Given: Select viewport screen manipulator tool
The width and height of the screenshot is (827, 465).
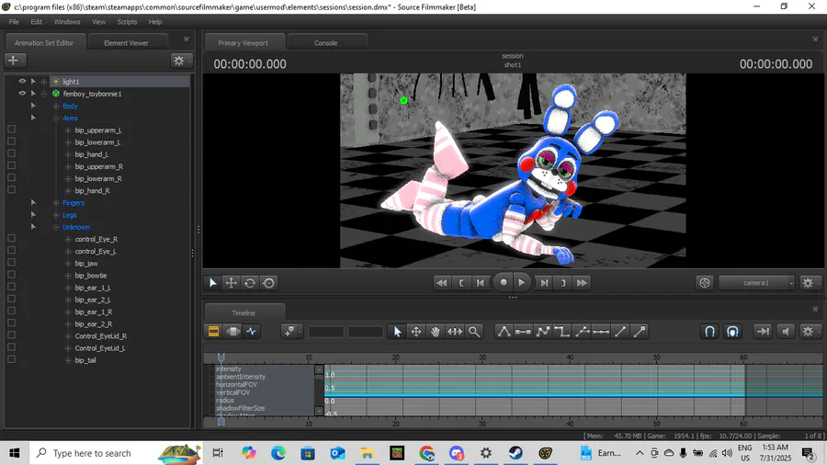Looking at the screenshot, I should (x=269, y=283).
